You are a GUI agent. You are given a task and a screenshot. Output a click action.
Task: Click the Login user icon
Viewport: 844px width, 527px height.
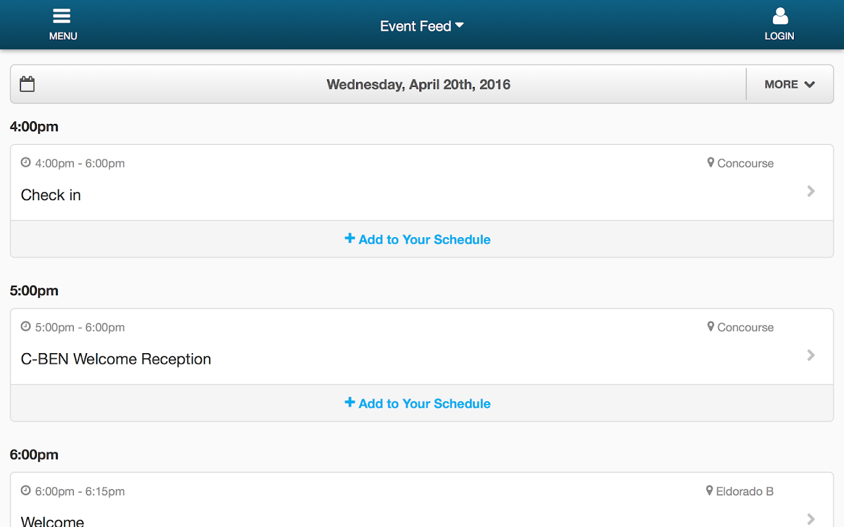point(780,17)
